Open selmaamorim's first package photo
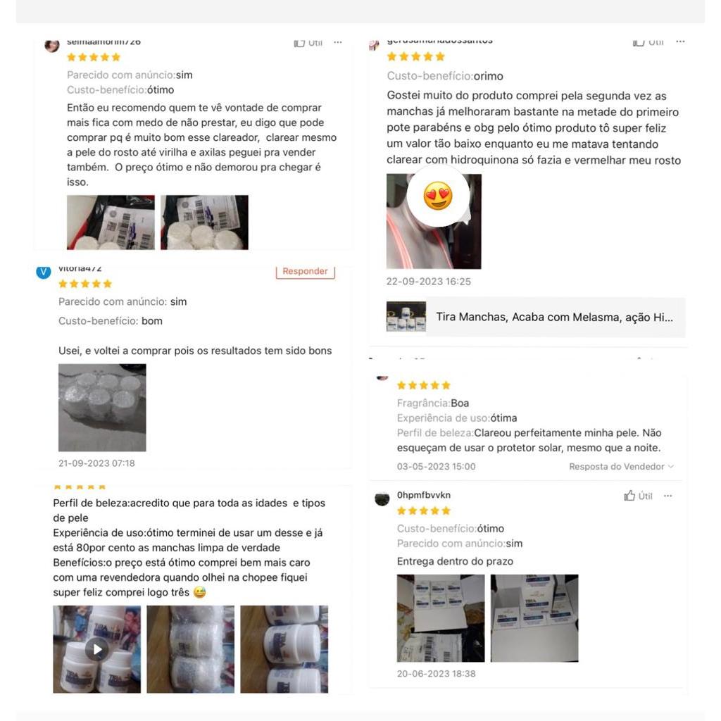 [111, 222]
